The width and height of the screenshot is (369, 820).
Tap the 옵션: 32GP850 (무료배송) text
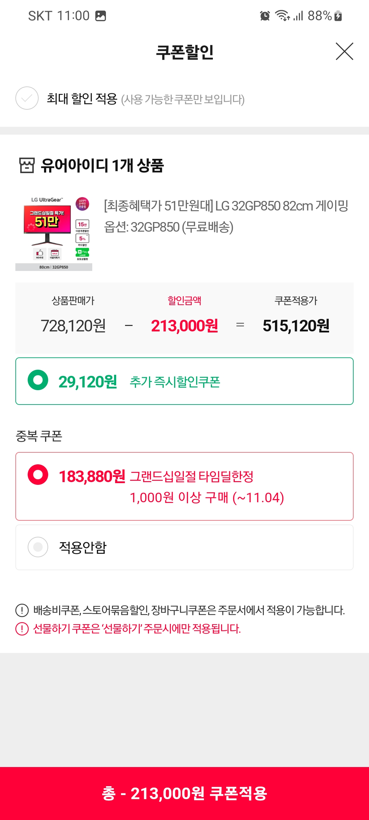pyautogui.click(x=169, y=227)
